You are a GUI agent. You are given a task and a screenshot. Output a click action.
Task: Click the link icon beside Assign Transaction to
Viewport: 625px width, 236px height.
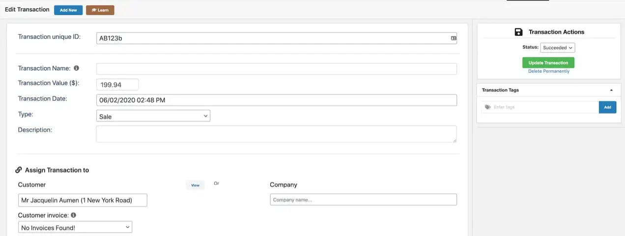point(19,170)
